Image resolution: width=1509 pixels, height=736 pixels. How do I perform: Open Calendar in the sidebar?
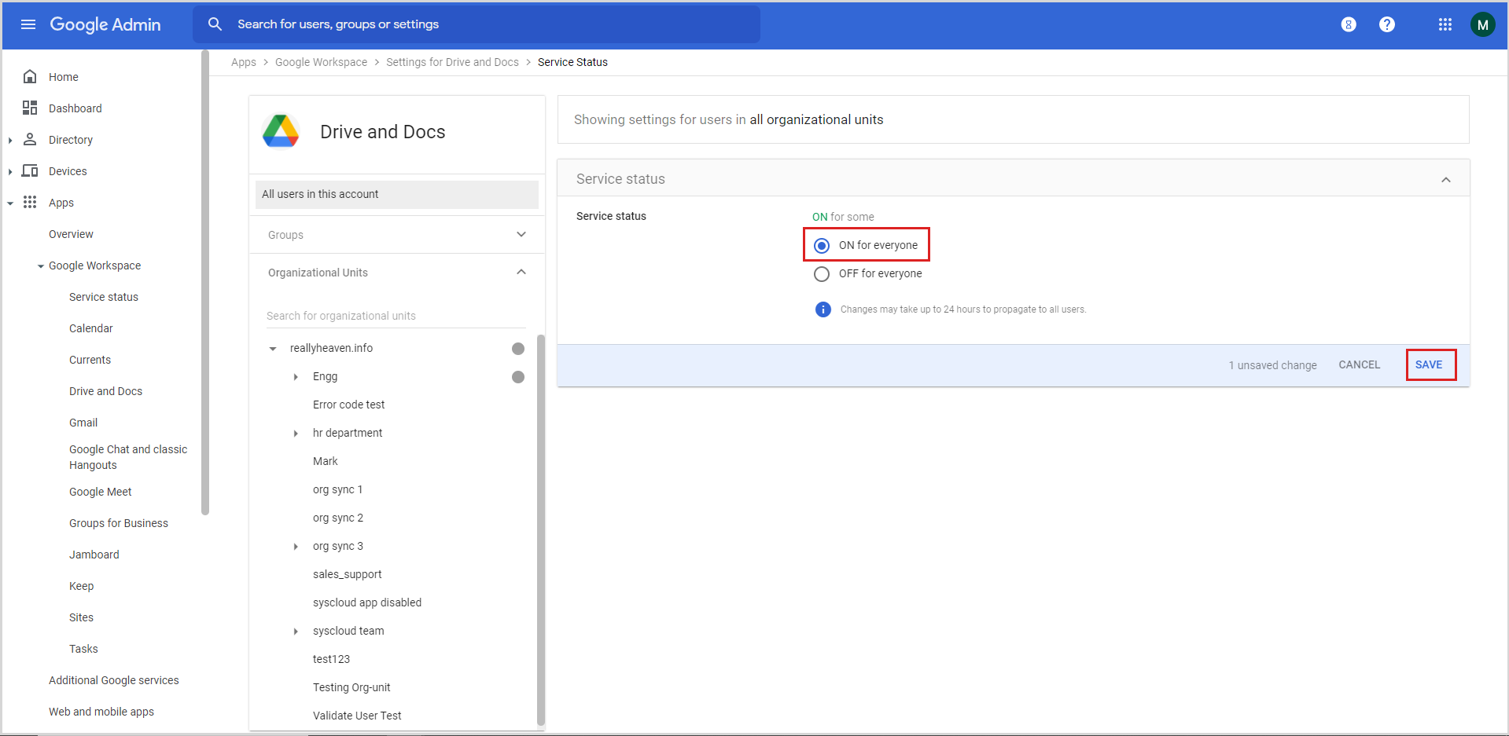91,328
